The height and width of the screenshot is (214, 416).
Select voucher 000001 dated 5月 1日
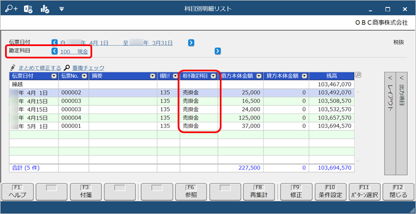tap(182, 126)
